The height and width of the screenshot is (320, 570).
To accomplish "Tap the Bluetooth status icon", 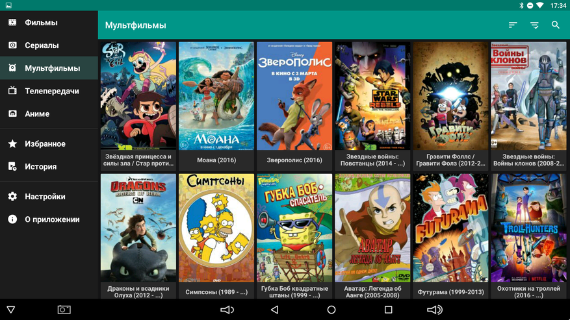I will [x=521, y=5].
